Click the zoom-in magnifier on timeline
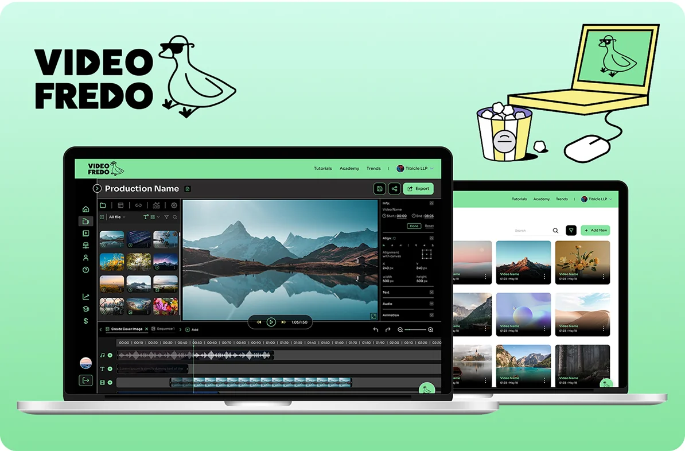The height and width of the screenshot is (451, 685). pyautogui.click(x=431, y=329)
